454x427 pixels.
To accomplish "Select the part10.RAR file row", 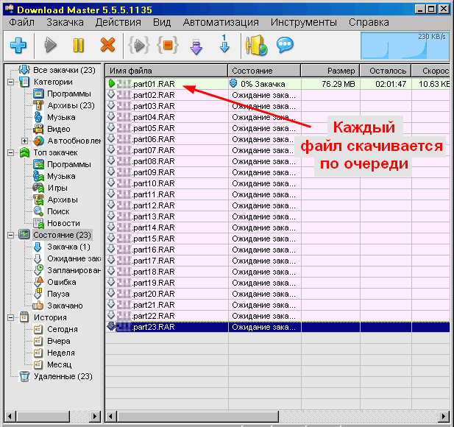I will pyautogui.click(x=277, y=183).
